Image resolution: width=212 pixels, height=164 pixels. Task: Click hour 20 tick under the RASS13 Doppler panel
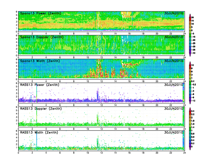pyautogui.click(x=157, y=129)
